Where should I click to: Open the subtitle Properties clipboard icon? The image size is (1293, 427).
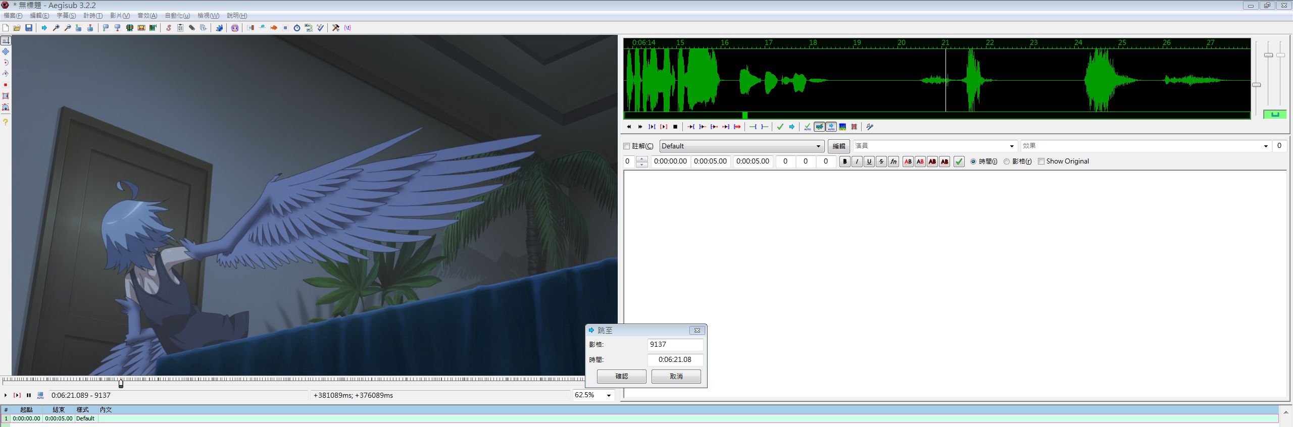point(180,28)
